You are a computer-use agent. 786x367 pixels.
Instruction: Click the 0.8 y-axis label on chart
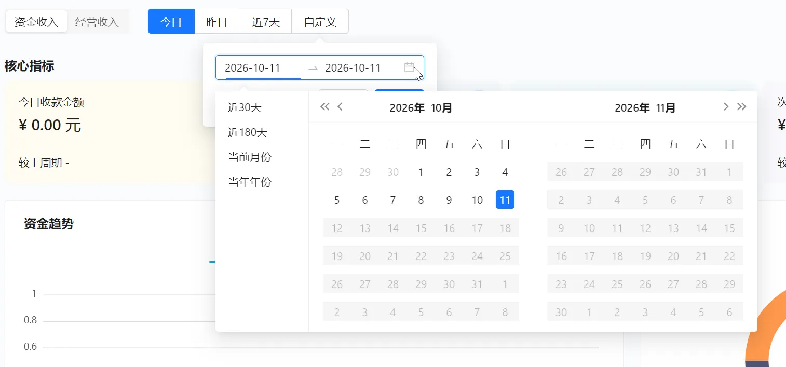30,320
